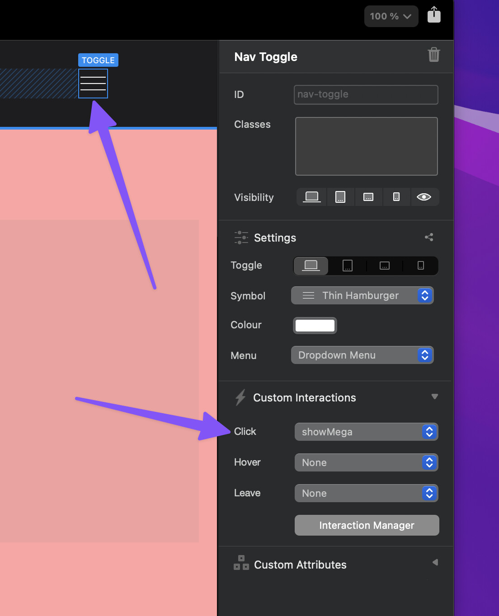Click the share/export icon in top bar
This screenshot has height=616, width=499.
pos(434,15)
